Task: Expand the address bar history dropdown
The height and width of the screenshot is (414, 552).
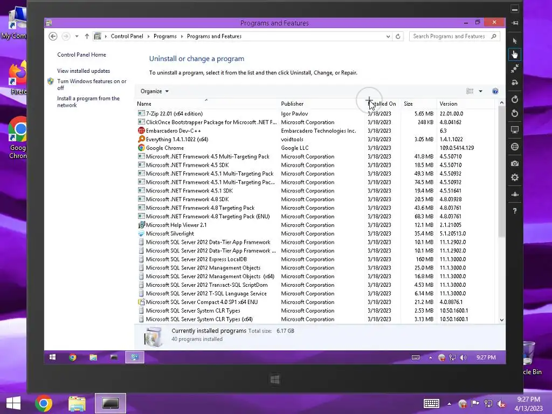Action: [x=388, y=36]
